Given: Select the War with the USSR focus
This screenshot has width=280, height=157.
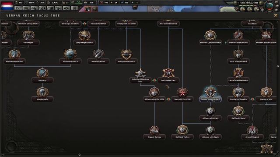Looking at the screenshot, I should point(182,94).
